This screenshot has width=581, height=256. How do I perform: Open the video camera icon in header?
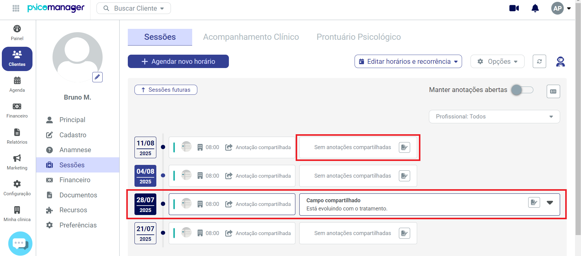click(x=514, y=8)
